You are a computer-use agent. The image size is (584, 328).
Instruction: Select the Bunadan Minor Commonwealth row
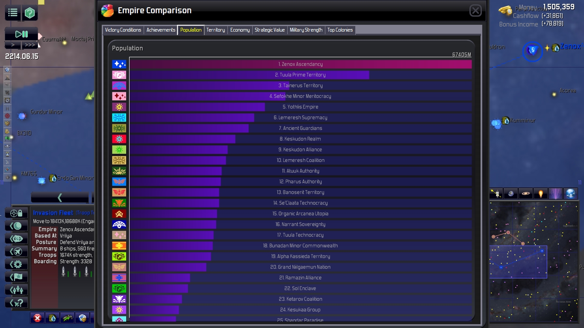301,246
